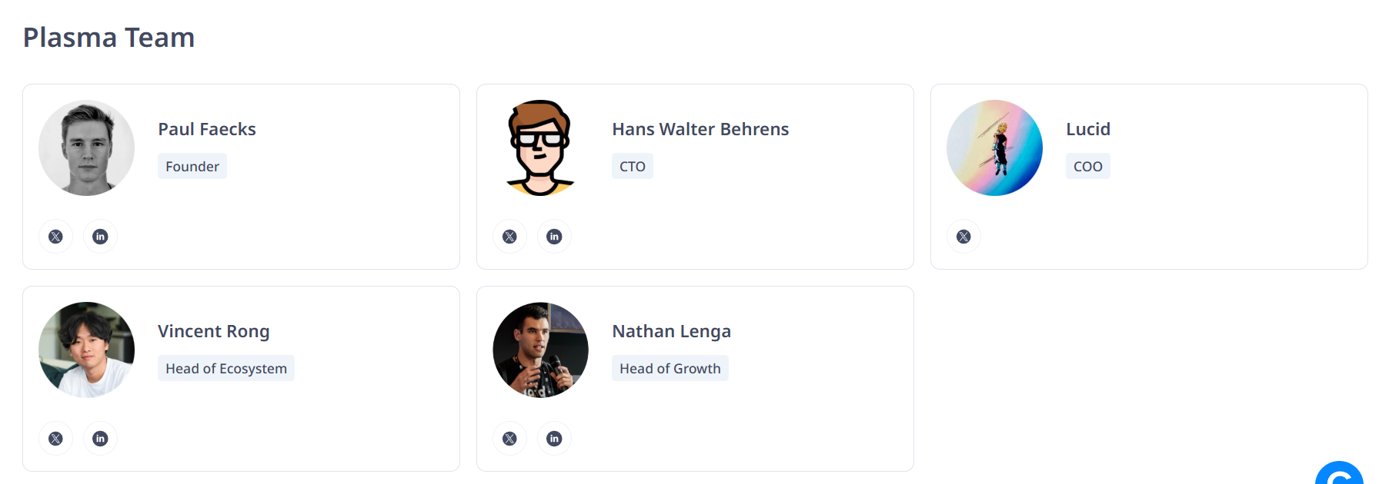Click Hans Walter Behrens' cartoon avatar
The height and width of the screenshot is (484, 1379).
click(540, 148)
